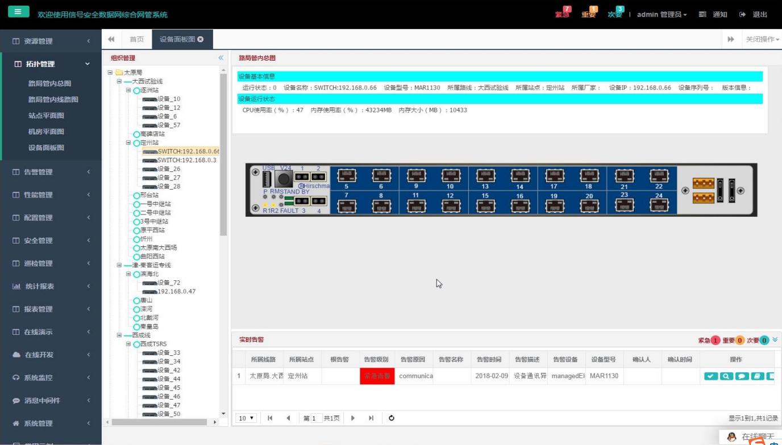Image resolution: width=782 pixels, height=445 pixels.
Task: Click the page number input field
Action: 316,418
